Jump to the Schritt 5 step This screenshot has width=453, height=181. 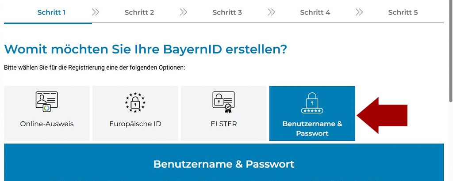point(403,12)
